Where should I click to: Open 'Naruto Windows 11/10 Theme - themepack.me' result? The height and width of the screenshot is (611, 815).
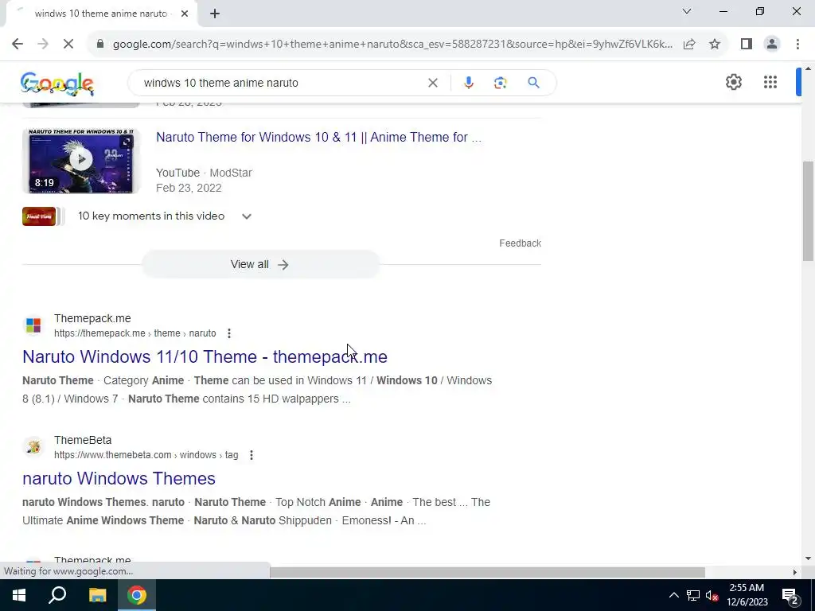tap(205, 357)
